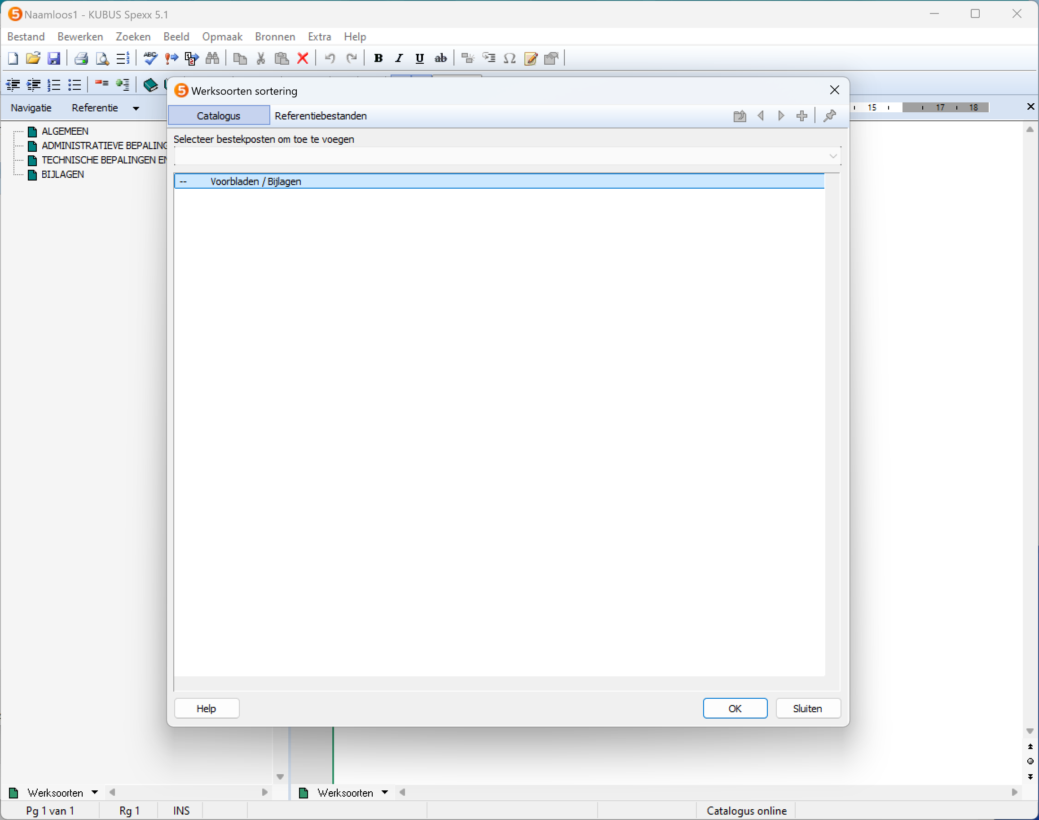Screen dimensions: 1039x820
Task: Click the red minus line icon
Action: coord(102,84)
